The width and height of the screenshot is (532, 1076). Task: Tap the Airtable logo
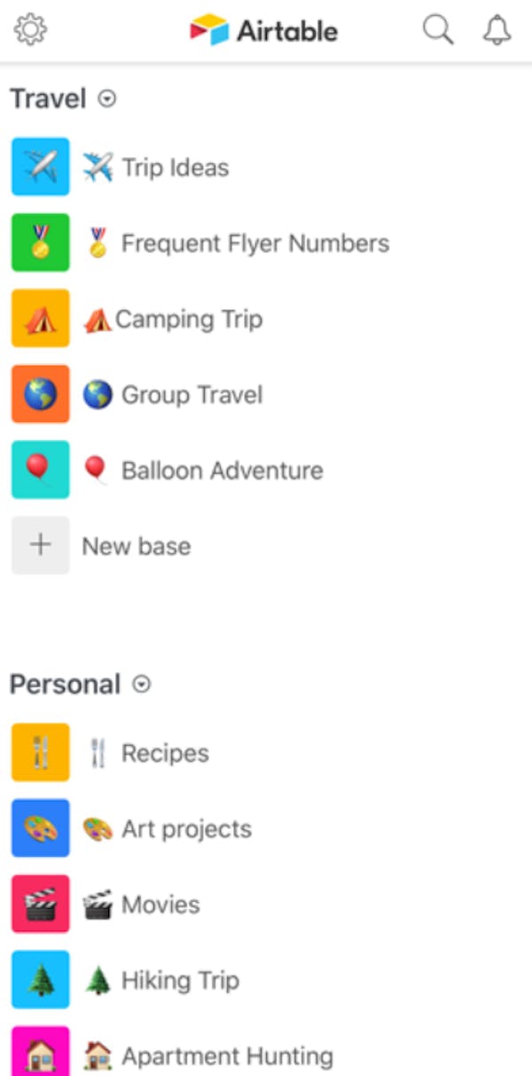point(263,29)
